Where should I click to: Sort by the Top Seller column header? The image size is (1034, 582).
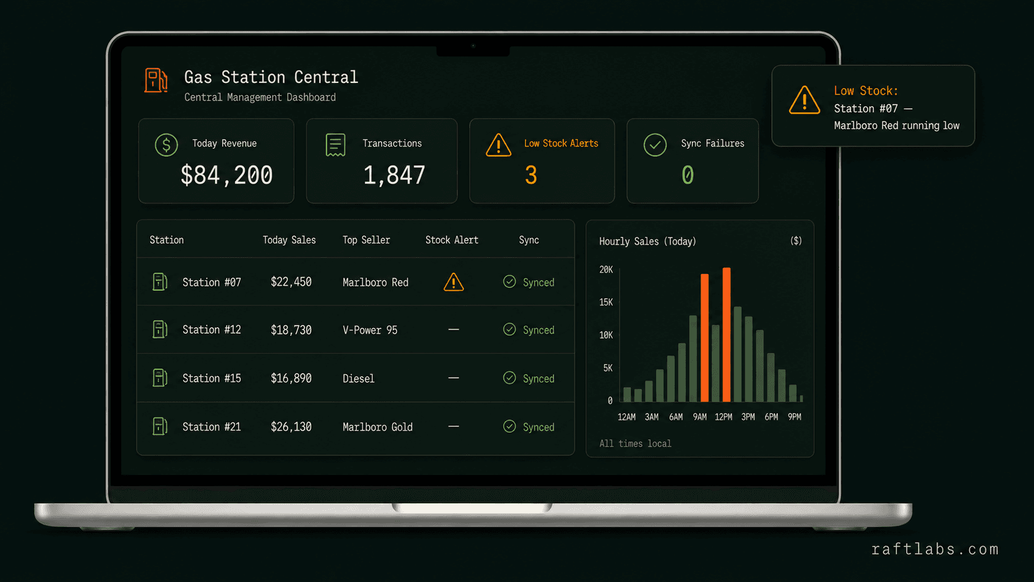click(366, 240)
